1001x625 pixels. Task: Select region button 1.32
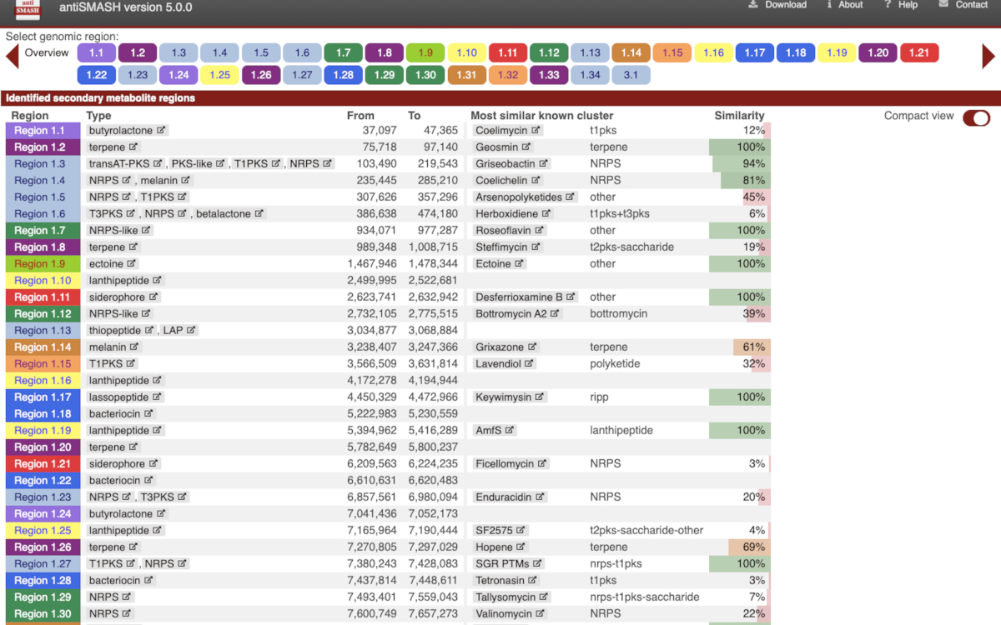508,75
